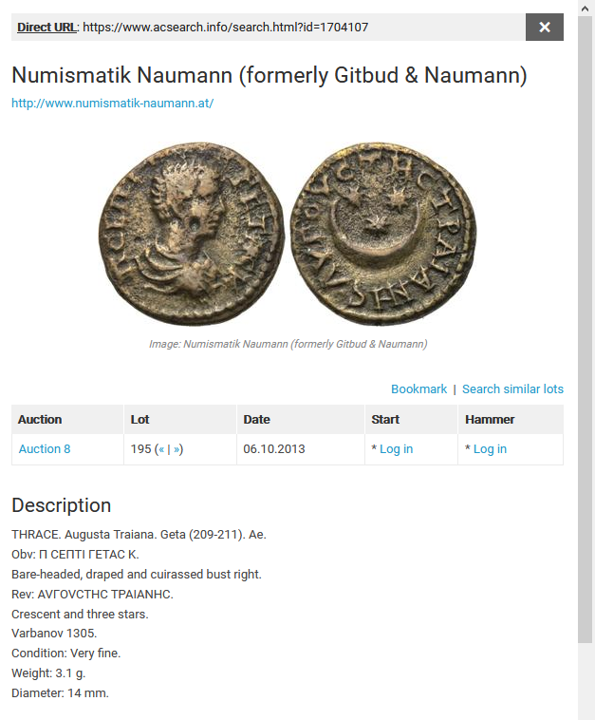This screenshot has width=595, height=720.
Task: Click the image credit caption
Action: 288,344
